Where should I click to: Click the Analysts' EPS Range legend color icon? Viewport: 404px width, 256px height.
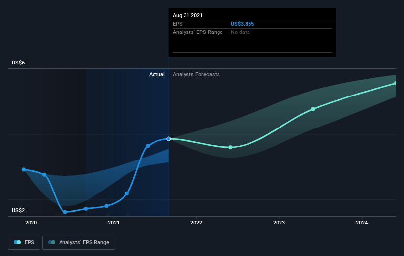52,242
